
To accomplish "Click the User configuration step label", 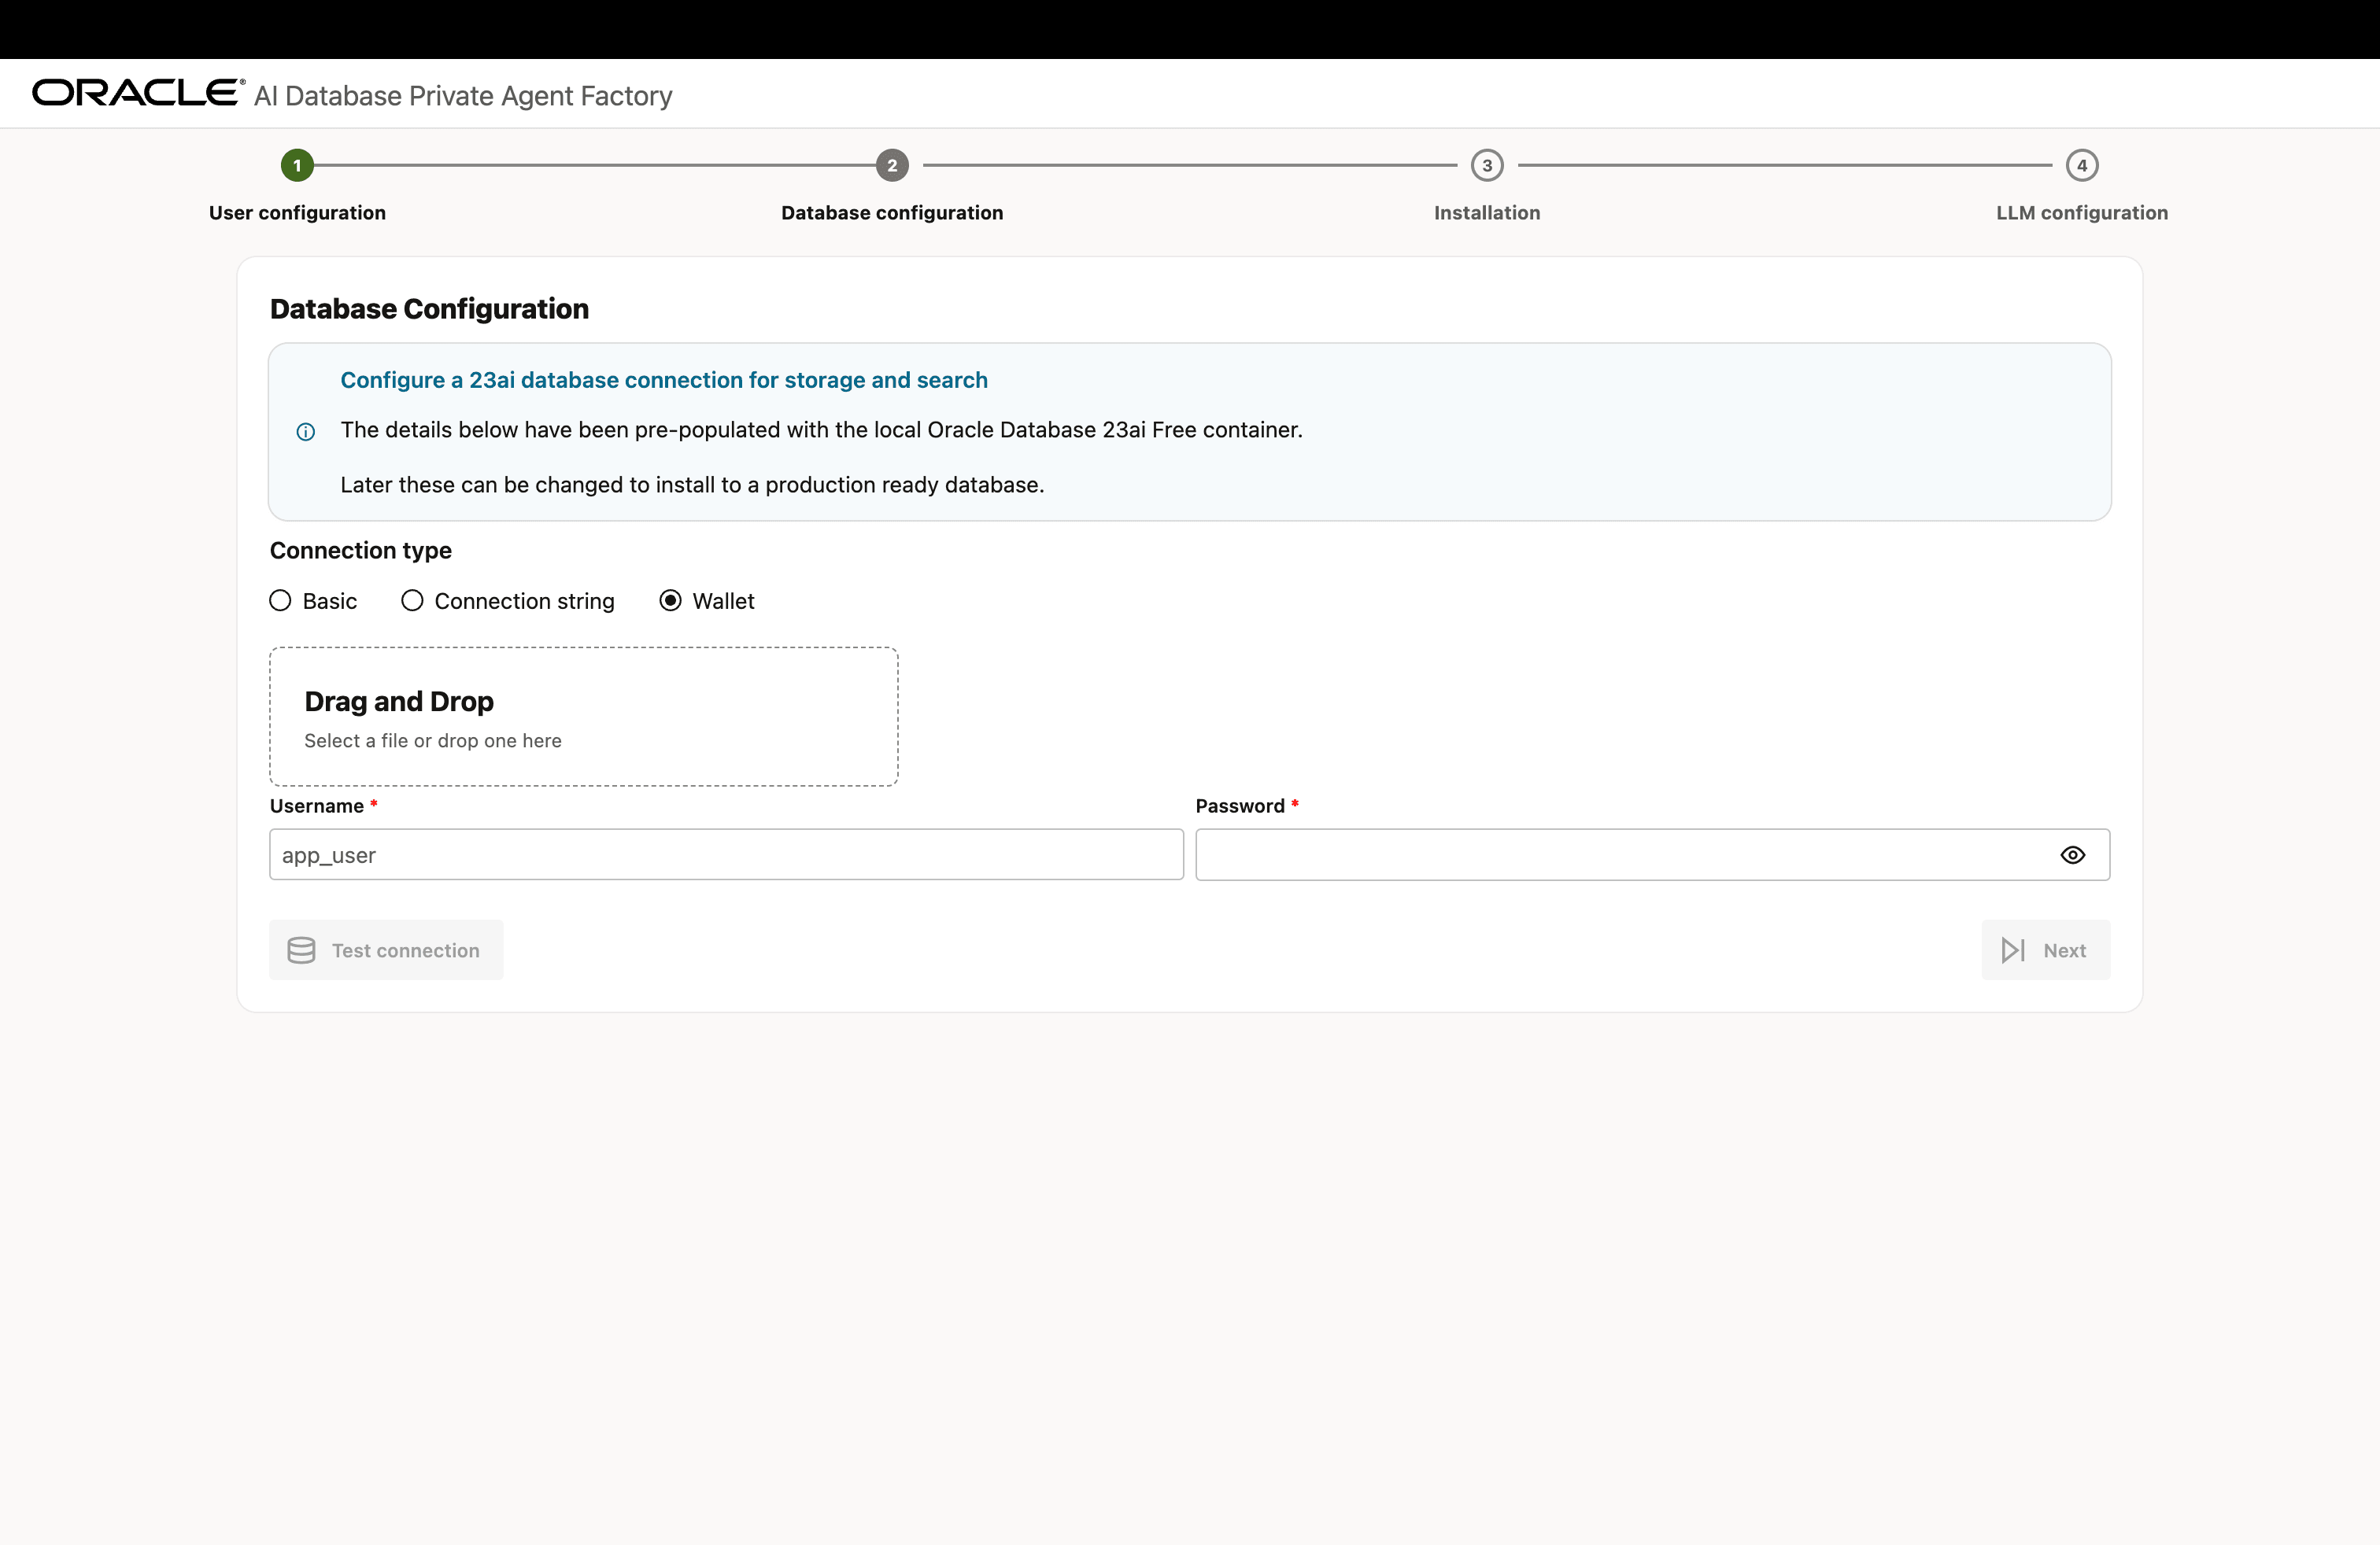I will (x=296, y=213).
